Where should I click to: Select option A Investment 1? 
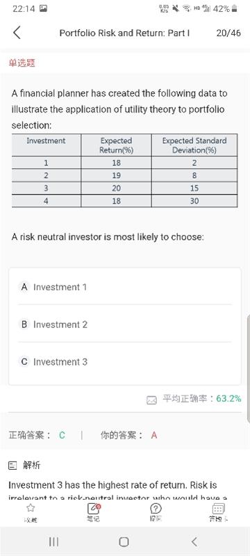click(x=125, y=287)
